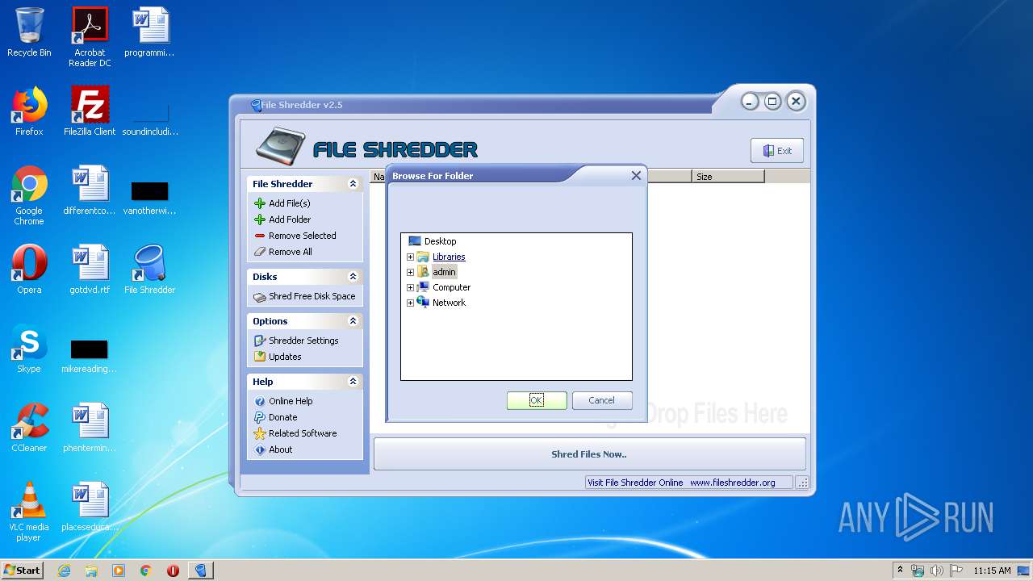1033x581 pixels.
Task: Click Donate link
Action: [276, 417]
